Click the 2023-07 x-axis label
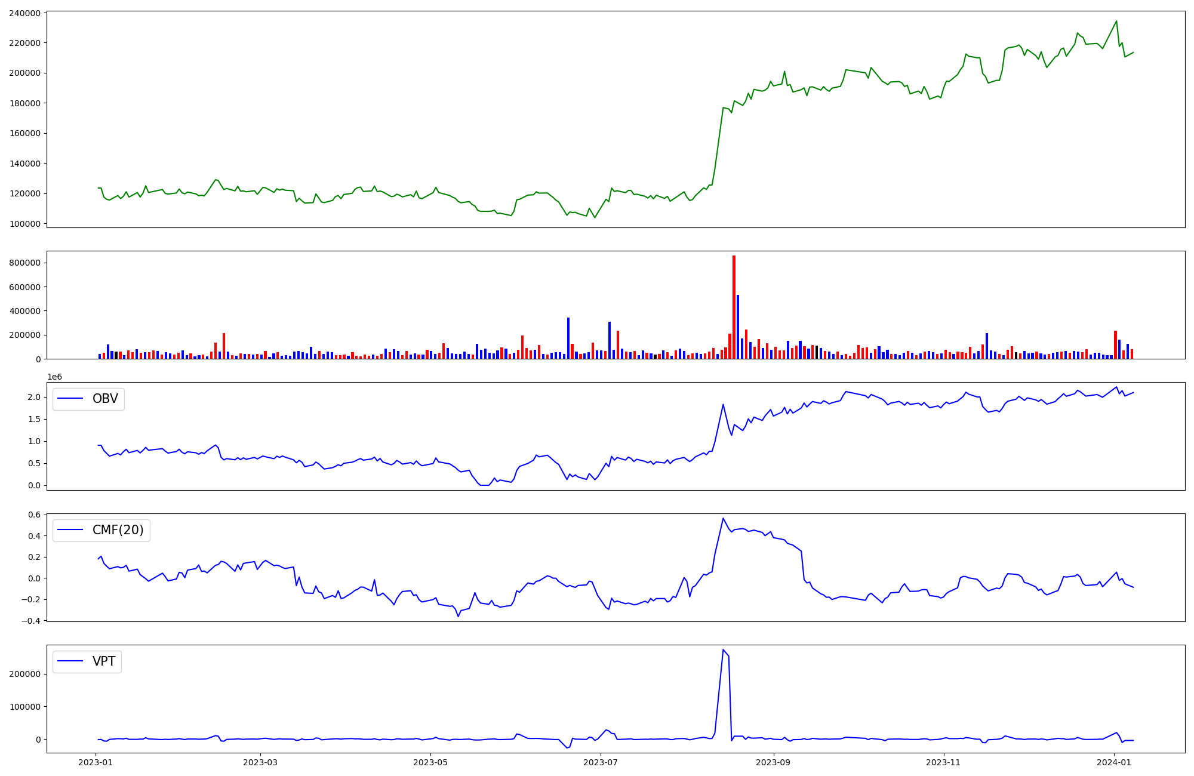The image size is (1194, 776). click(601, 762)
